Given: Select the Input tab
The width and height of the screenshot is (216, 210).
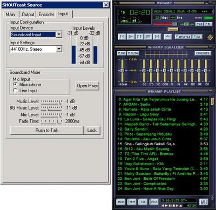Looking at the screenshot, I should (x=63, y=14).
